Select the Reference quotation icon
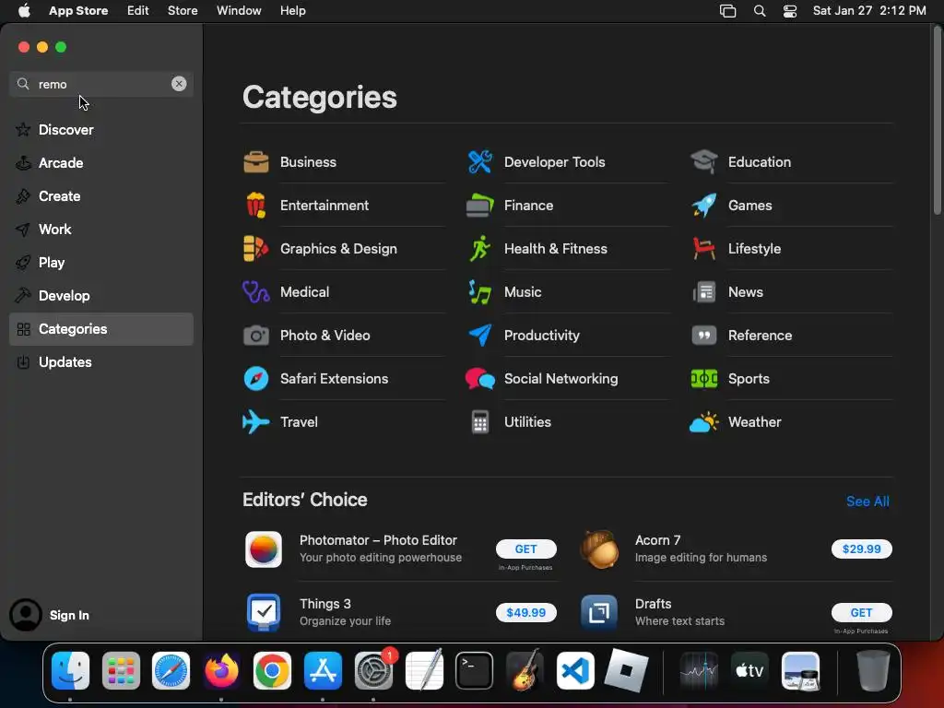 [x=703, y=336]
